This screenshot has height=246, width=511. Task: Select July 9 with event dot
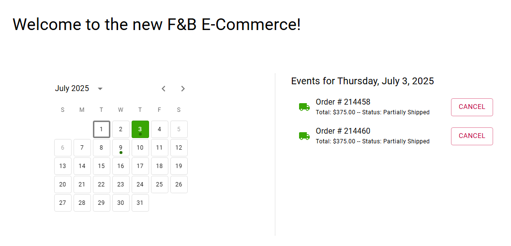tap(120, 148)
